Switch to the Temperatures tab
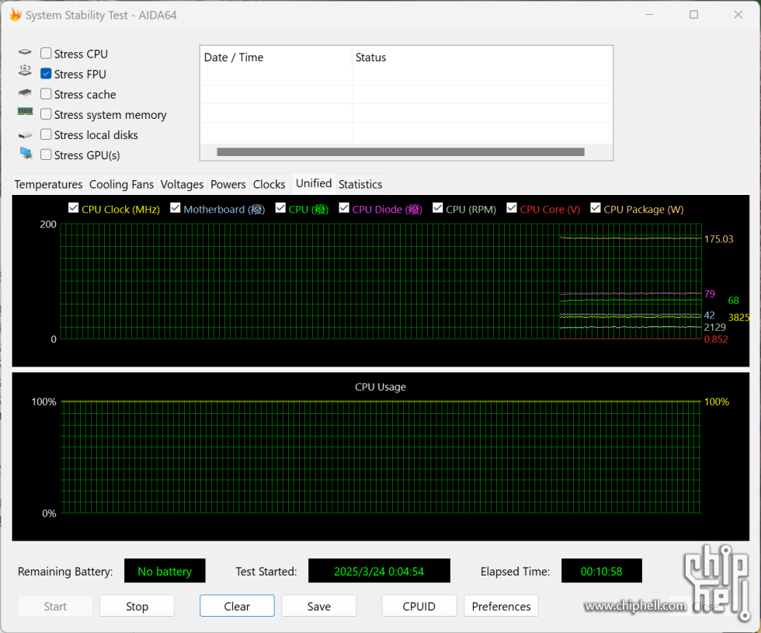 pos(48,185)
